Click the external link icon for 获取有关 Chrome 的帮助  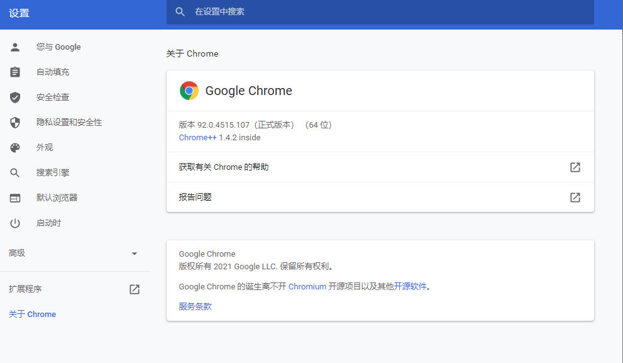coord(575,167)
